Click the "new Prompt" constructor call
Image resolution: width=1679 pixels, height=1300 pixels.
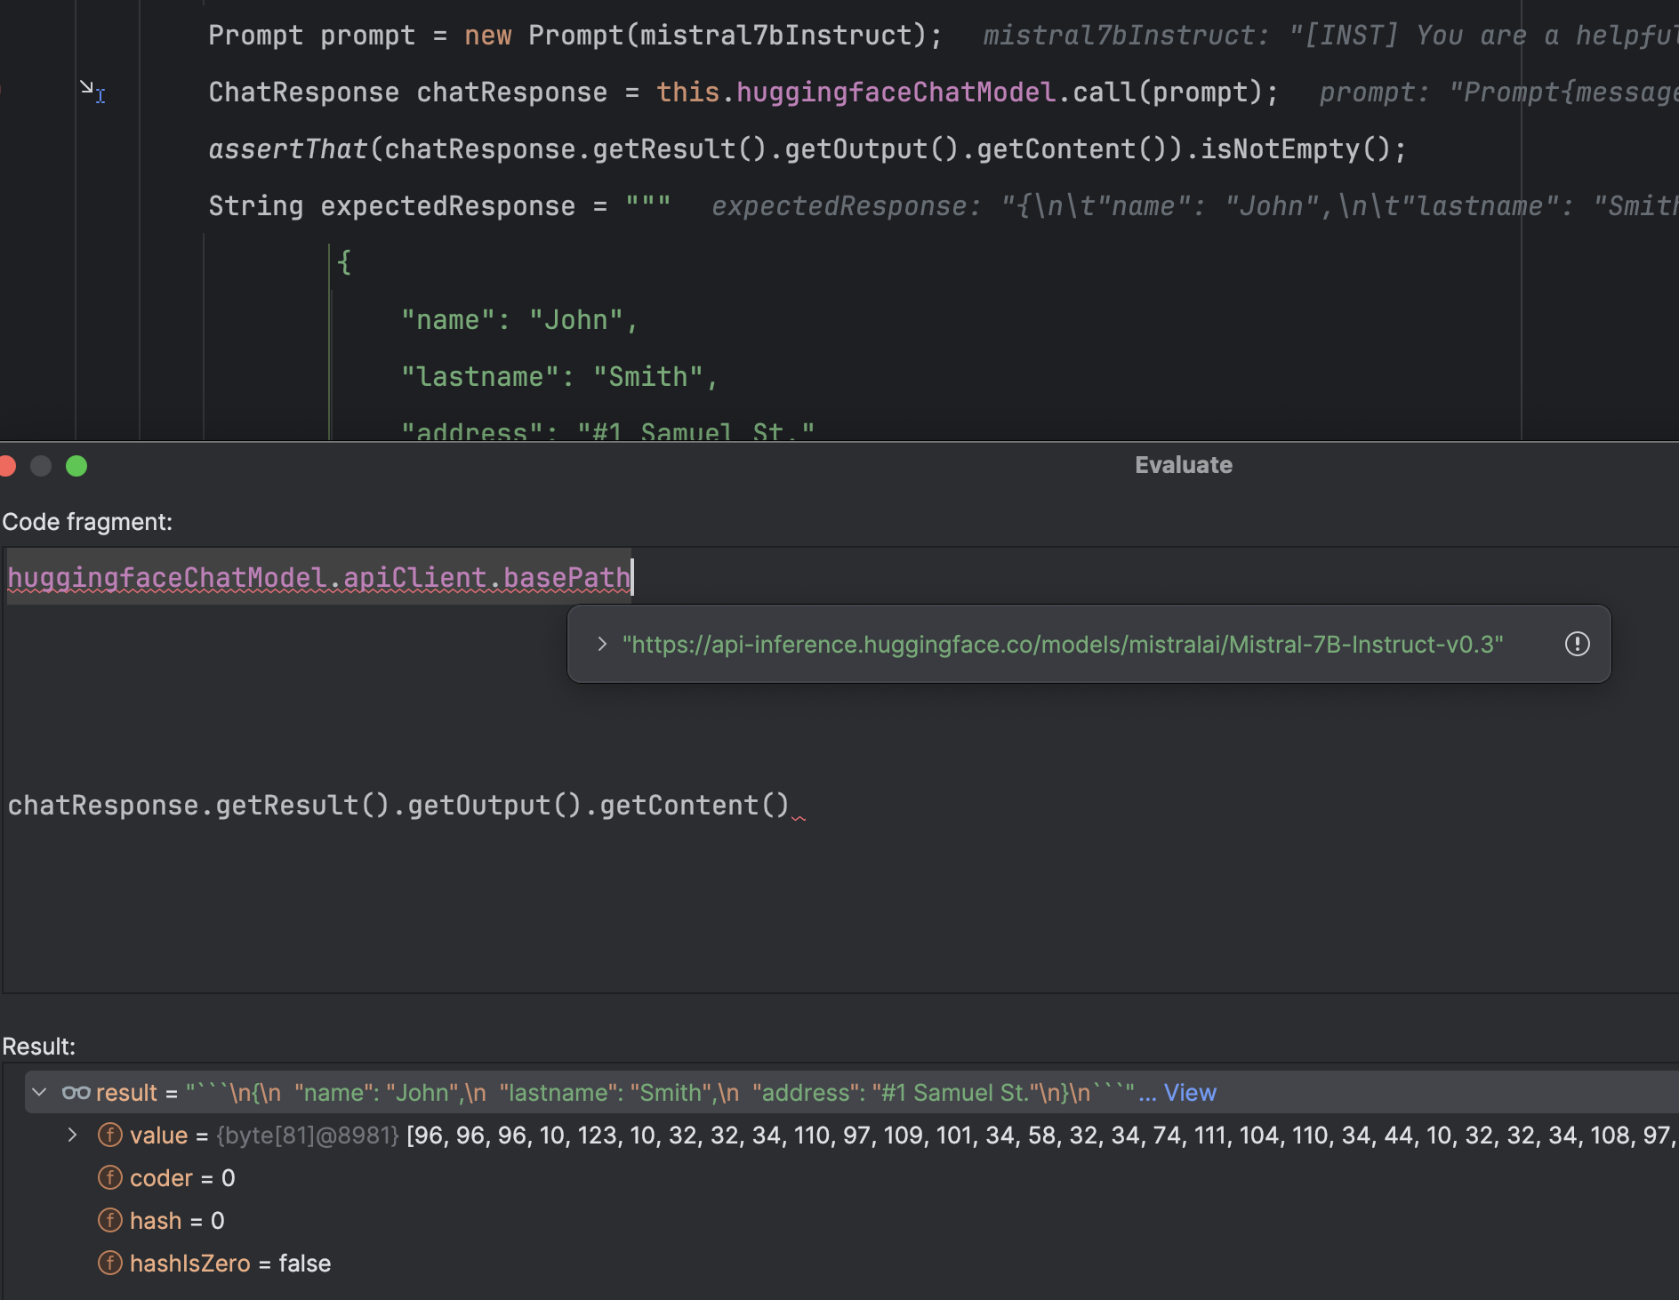[703, 35]
